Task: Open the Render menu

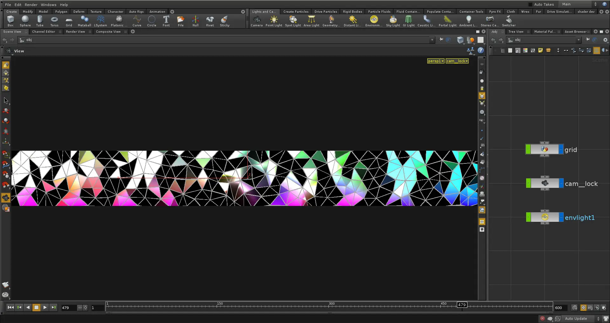Action: pos(31,5)
